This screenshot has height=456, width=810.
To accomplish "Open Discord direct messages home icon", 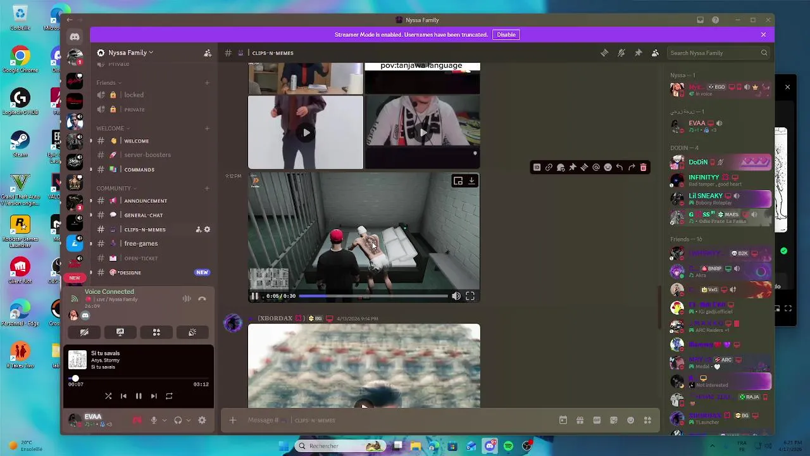I will [75, 37].
